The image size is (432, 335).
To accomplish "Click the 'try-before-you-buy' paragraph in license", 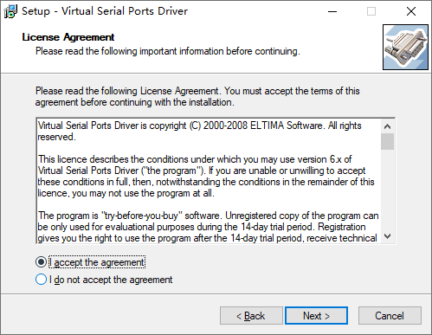I will [208, 227].
